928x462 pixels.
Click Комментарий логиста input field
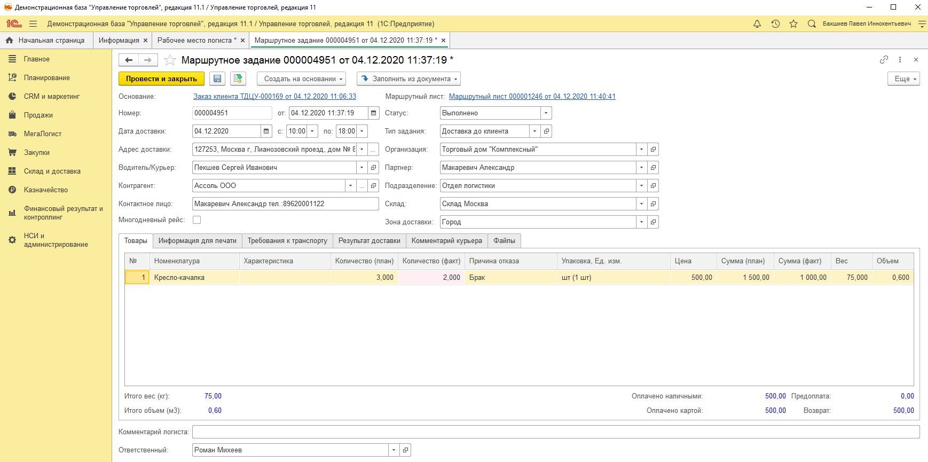[556, 432]
